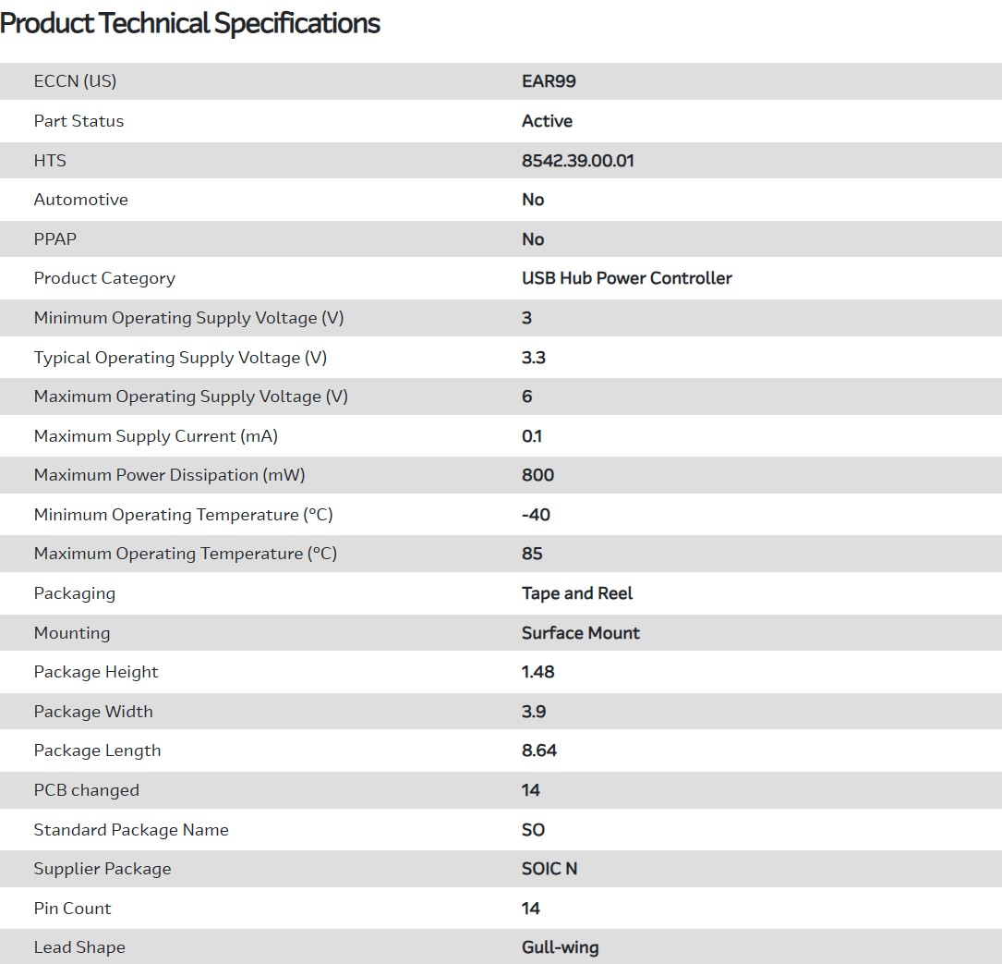The width and height of the screenshot is (1002, 964).
Task: Select the typical supply voltage value 3.3
Action: click(x=534, y=358)
